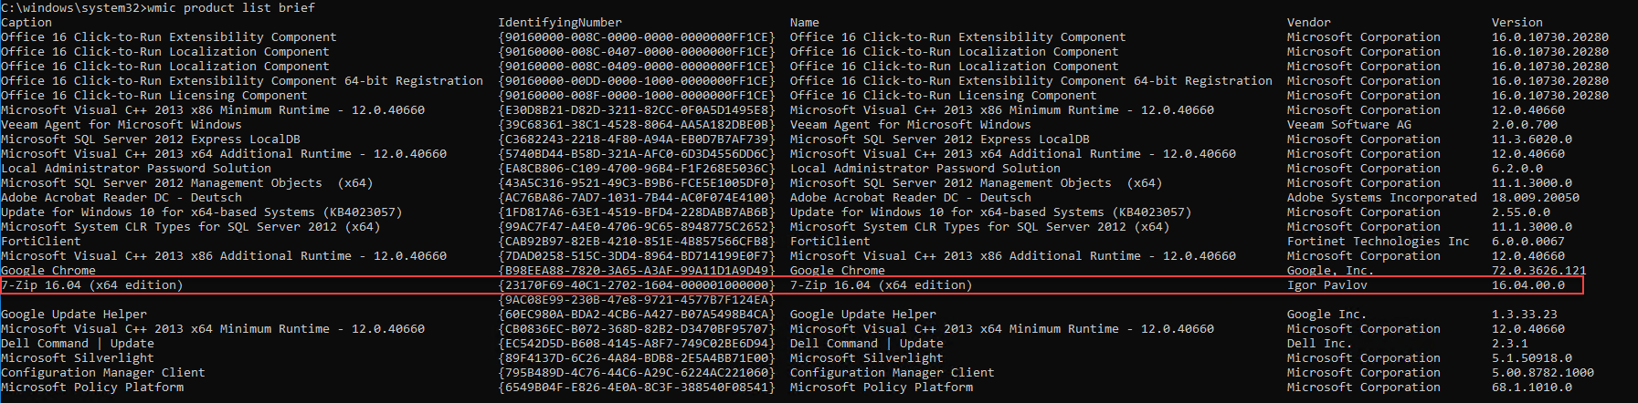
Task: Click the Google Update Helper name entry
Action: tap(863, 315)
